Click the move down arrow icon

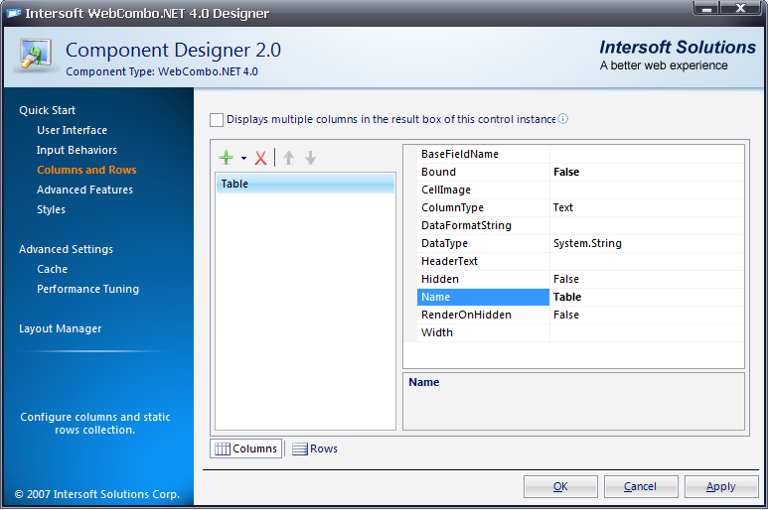click(x=310, y=158)
